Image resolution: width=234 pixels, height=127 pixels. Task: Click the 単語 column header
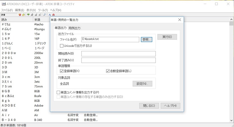[41, 20]
